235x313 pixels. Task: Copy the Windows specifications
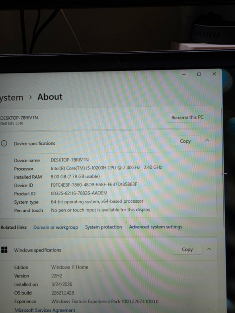tap(187, 249)
